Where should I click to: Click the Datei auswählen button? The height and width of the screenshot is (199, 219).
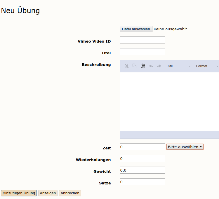click(x=136, y=29)
